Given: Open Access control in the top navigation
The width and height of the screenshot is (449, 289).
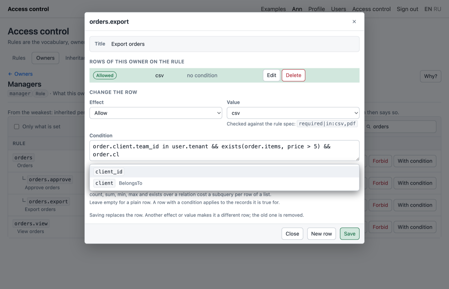Looking at the screenshot, I should coord(371,9).
